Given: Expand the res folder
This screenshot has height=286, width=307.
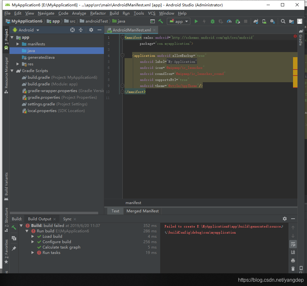Looking at the screenshot, I should (x=17, y=64).
